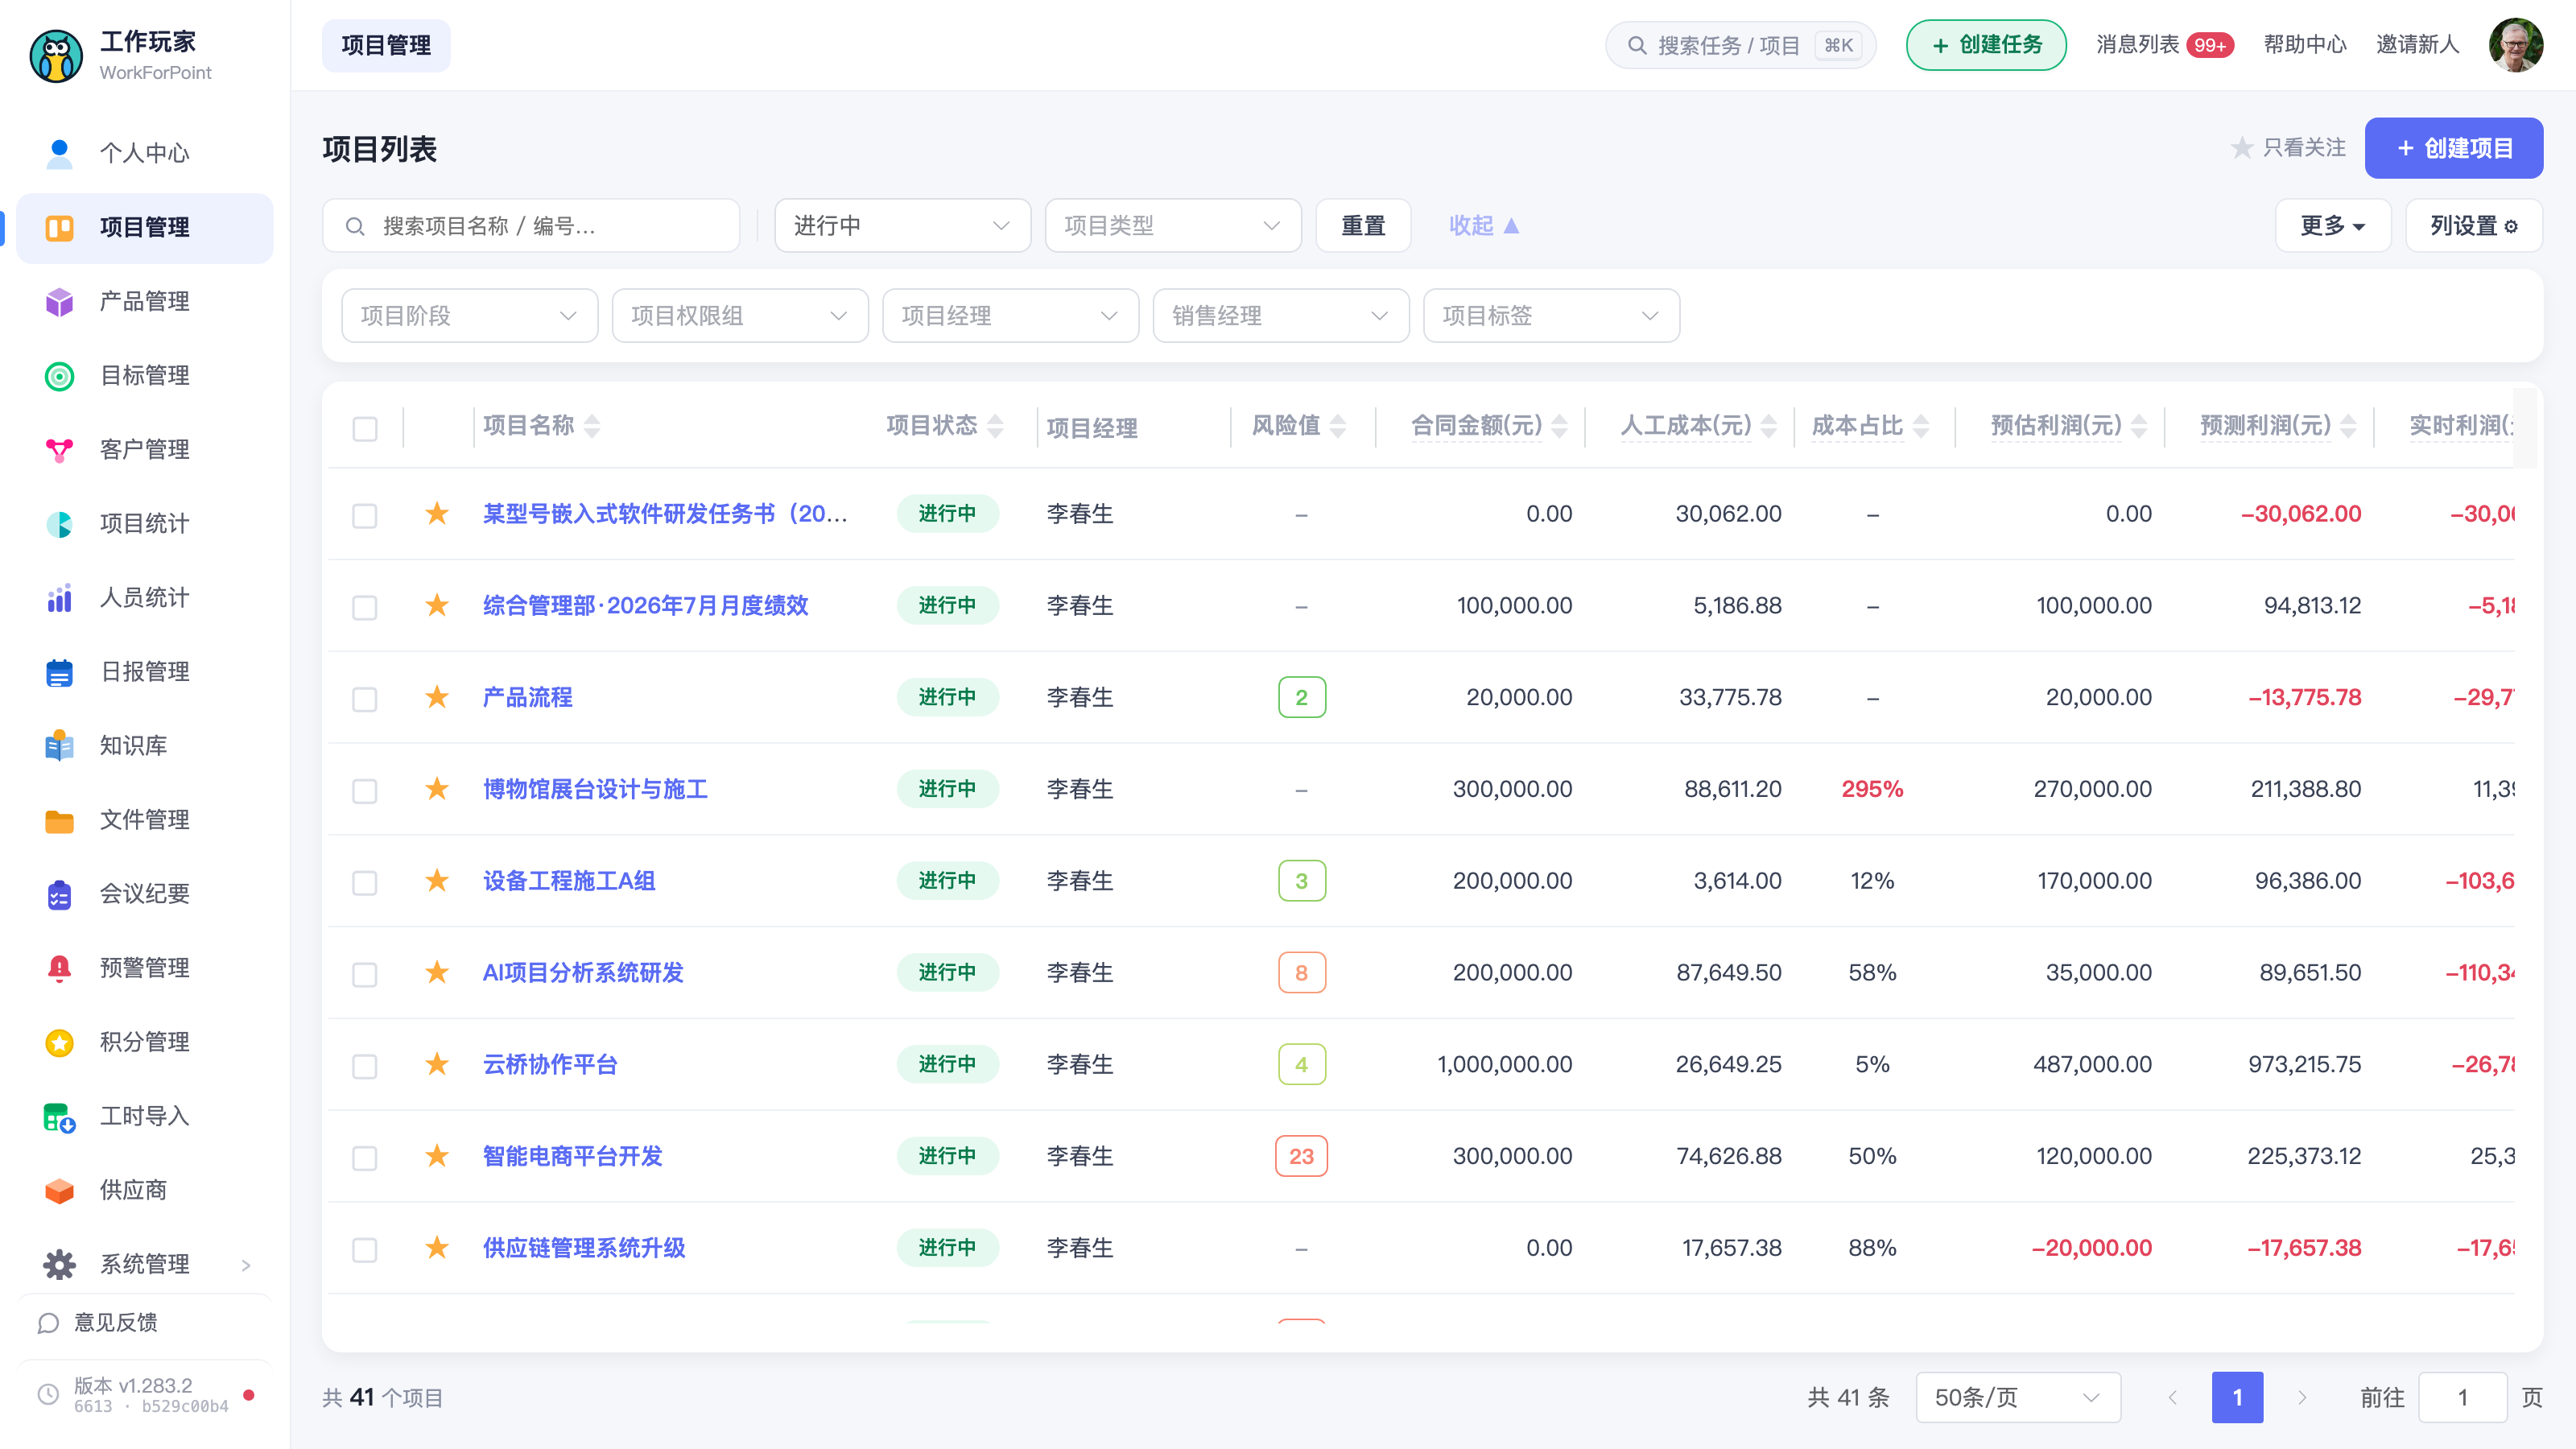Open the 项目类型 dropdown
This screenshot has width=2576, height=1449.
pos(1172,225)
